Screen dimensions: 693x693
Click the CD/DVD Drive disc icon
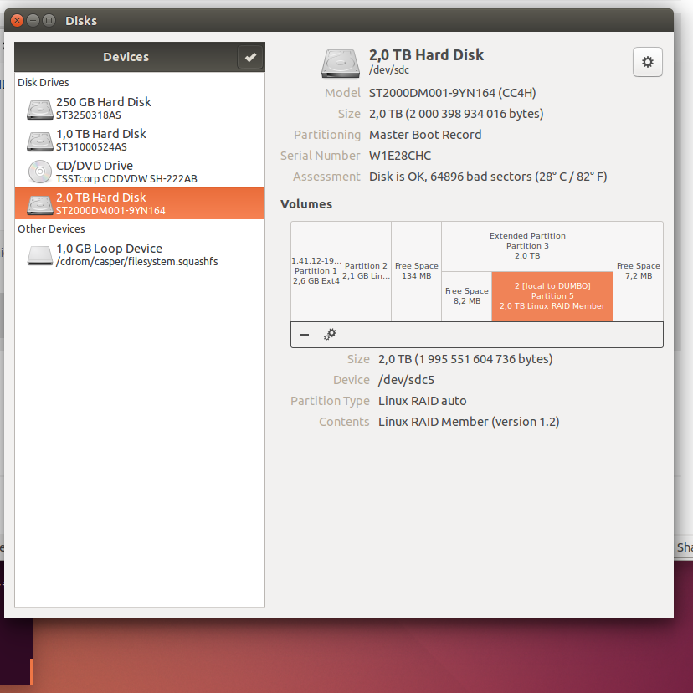[x=39, y=172]
